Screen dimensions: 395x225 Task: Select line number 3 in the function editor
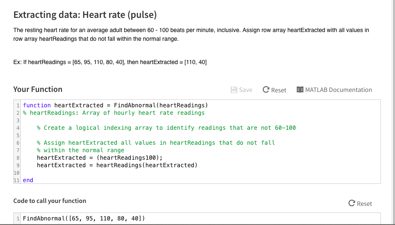[18, 120]
